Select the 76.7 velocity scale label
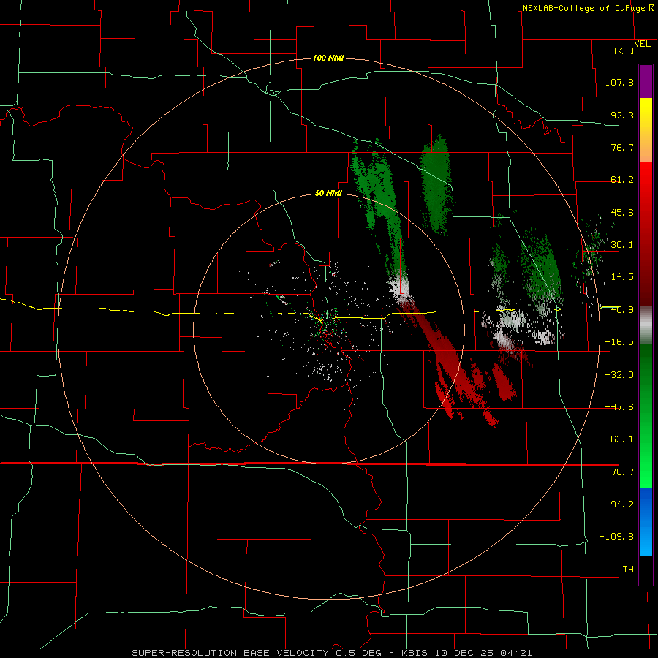658x658 pixels. (622, 147)
